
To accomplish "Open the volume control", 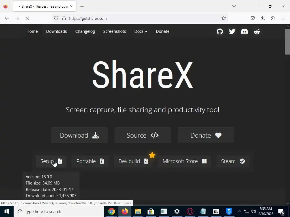I will point(253,211).
